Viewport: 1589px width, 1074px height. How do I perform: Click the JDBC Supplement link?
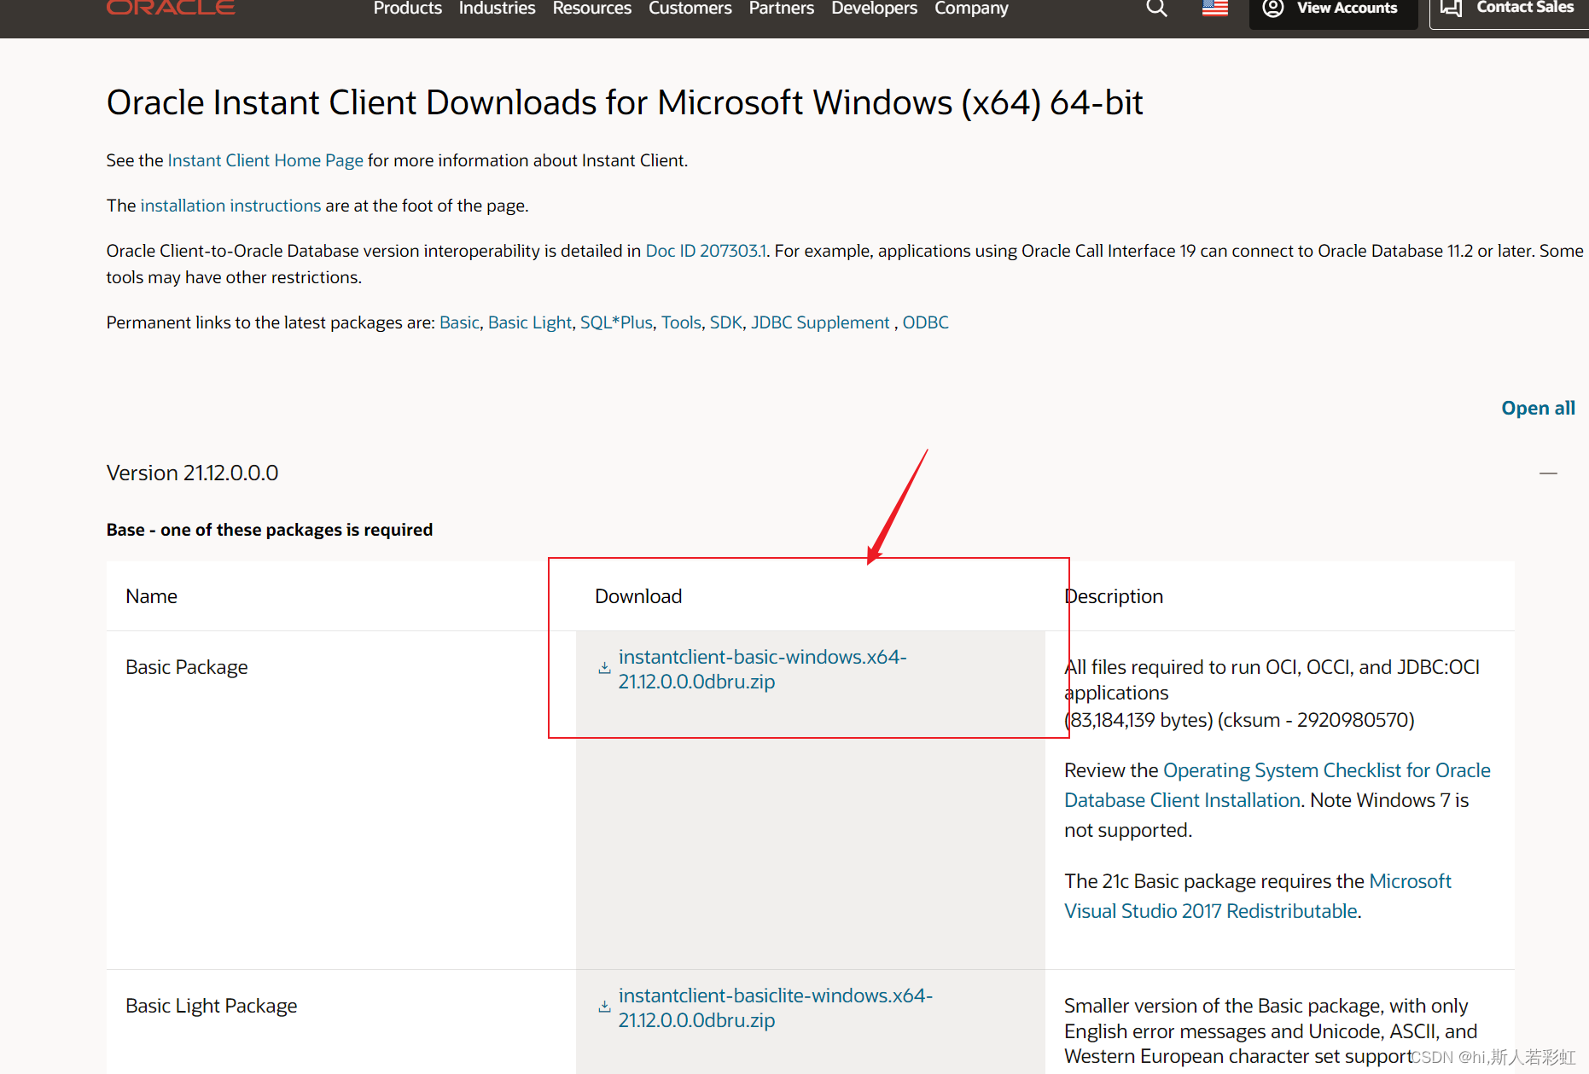[820, 322]
